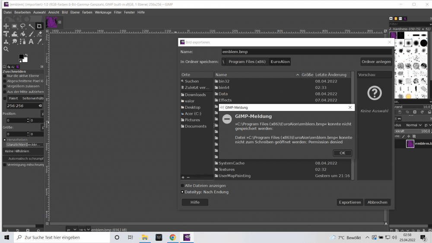The height and width of the screenshot is (243, 432).
Task: Expand 'Dateityp: Nach Endung' section
Action: (x=183, y=192)
